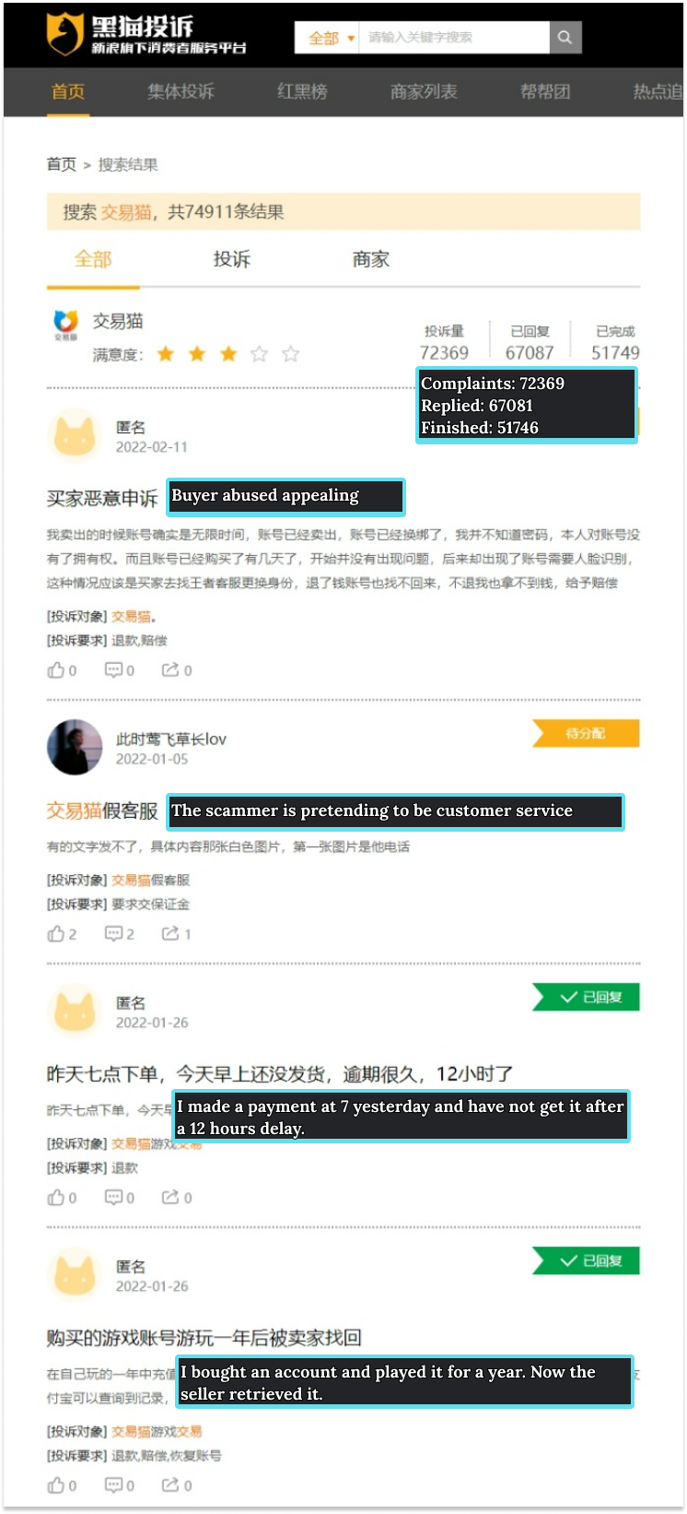Like the 买家恶意申诉 complaint post
The image size is (687, 1514).
[63, 670]
